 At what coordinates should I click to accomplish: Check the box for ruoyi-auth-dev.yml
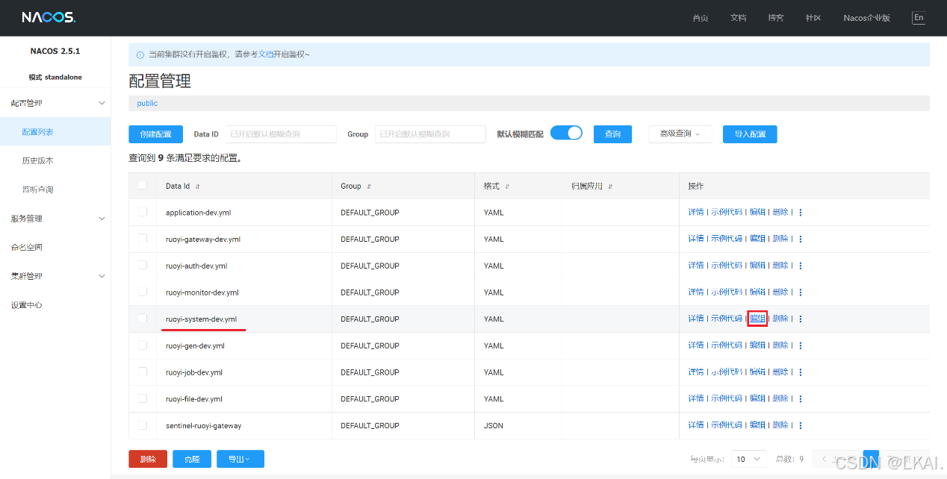143,265
